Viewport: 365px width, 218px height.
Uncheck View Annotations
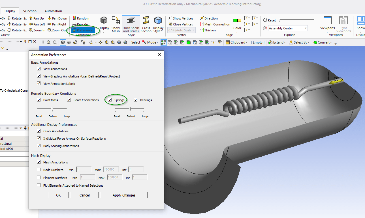pyautogui.click(x=39, y=69)
